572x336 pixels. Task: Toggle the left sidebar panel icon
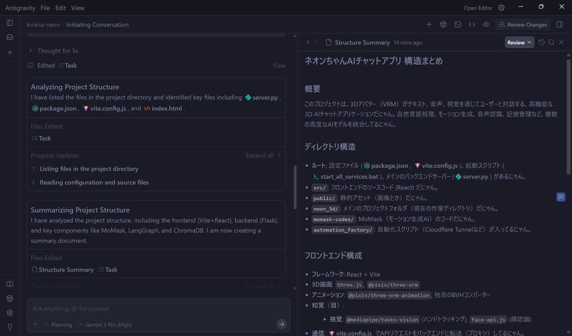(10, 23)
